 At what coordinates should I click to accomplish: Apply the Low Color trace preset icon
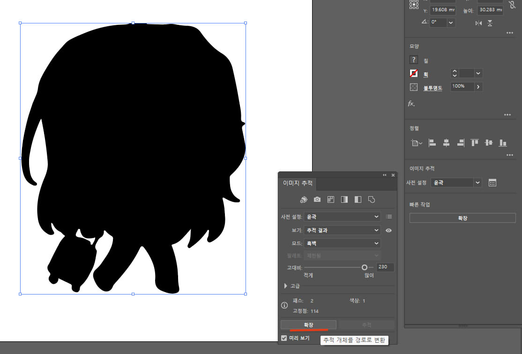330,199
